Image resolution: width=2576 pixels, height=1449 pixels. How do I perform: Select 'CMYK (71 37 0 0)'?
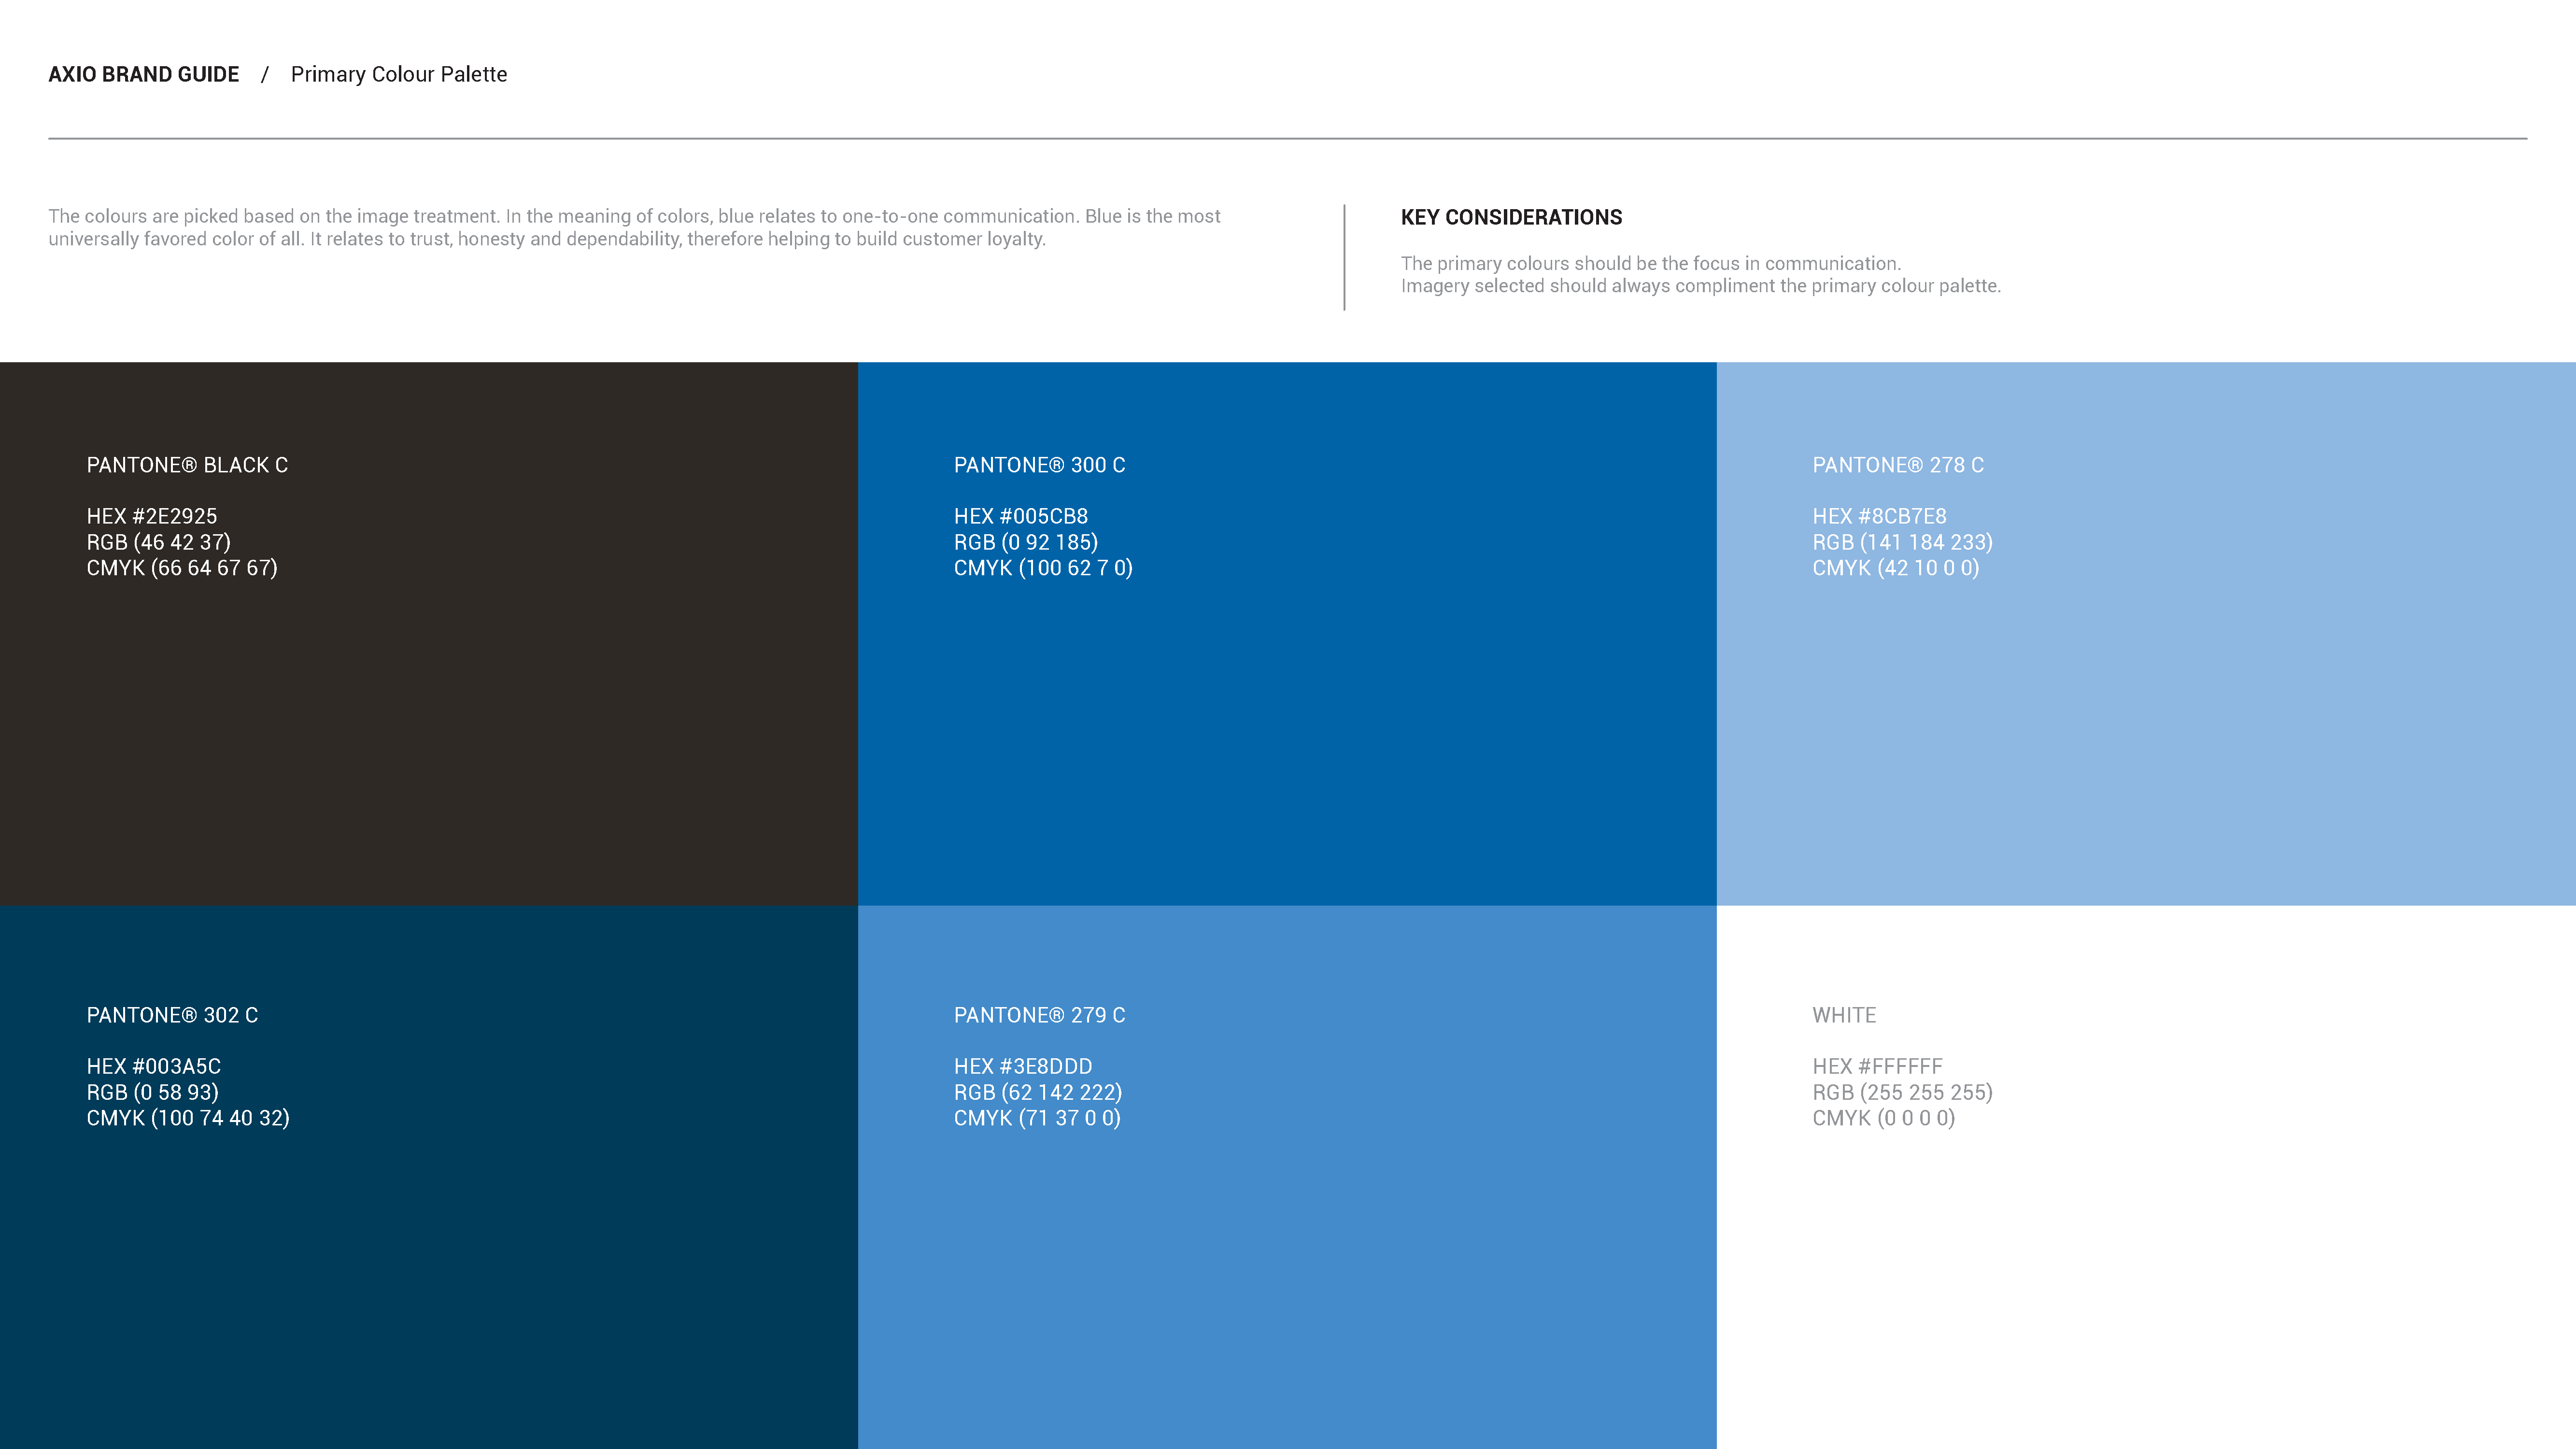click(1037, 1118)
